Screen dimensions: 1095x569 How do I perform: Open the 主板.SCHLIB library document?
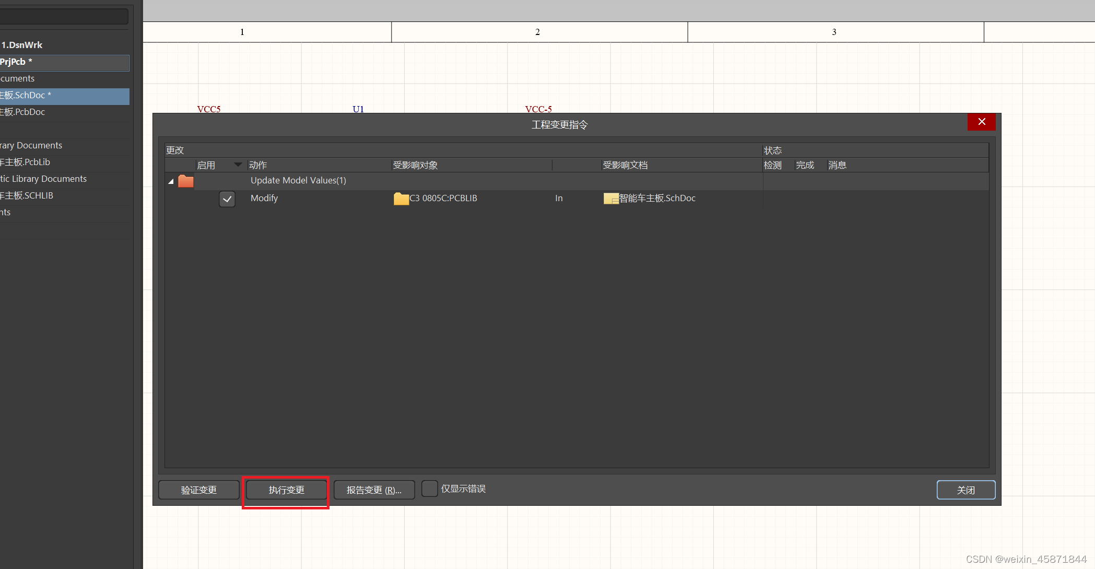[27, 195]
